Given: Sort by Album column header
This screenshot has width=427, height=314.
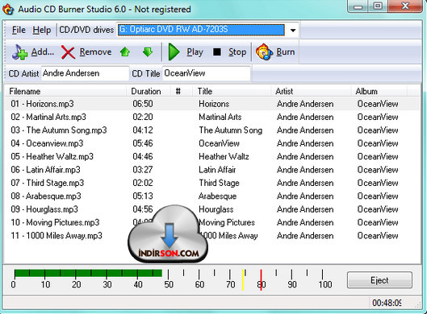Looking at the screenshot, I should [x=379, y=91].
